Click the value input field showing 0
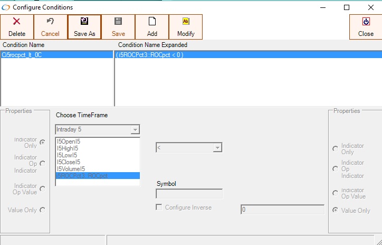This screenshot has width=382, height=245. point(282,210)
